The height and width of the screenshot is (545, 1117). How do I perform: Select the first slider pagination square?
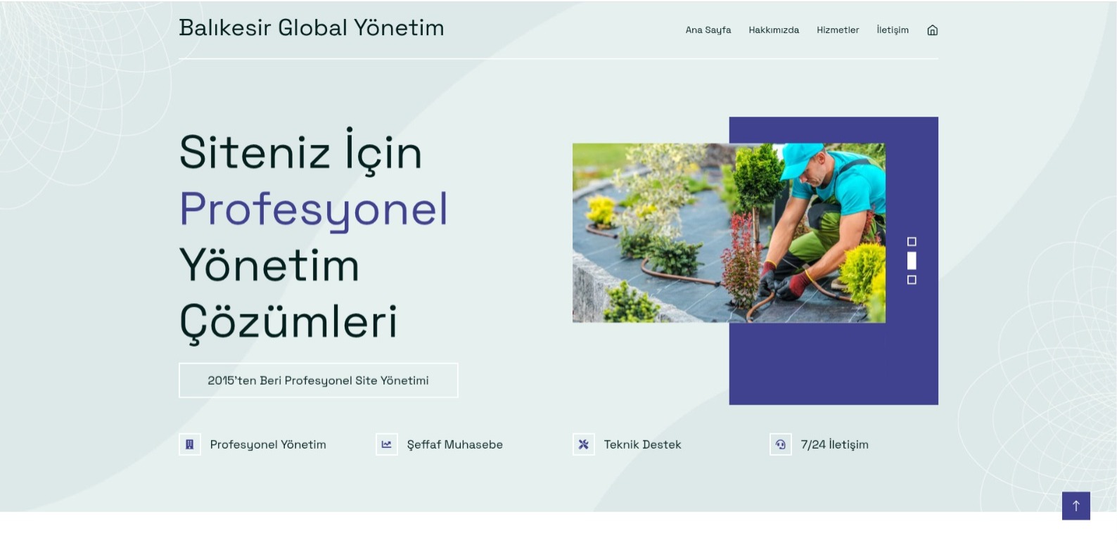(912, 241)
